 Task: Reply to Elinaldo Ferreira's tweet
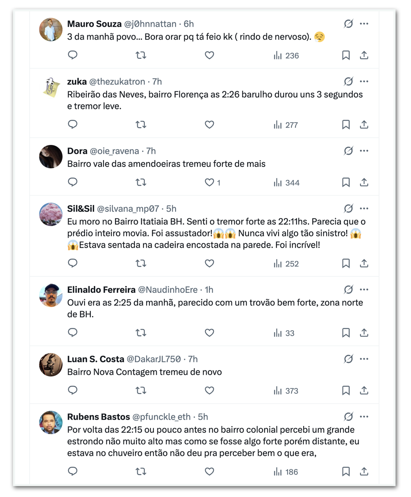point(73,333)
